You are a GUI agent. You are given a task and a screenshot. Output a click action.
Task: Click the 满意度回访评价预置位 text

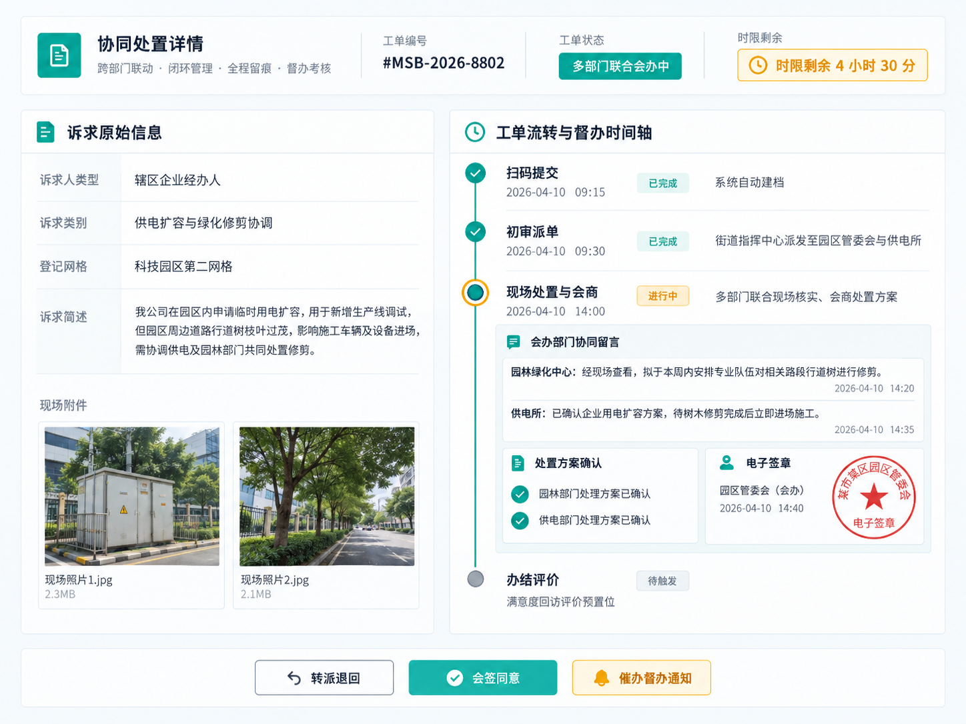(x=560, y=601)
